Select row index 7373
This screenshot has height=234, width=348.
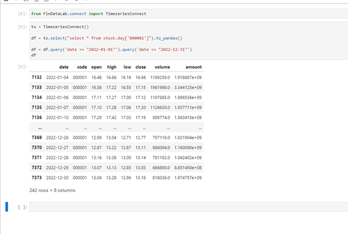36,178
